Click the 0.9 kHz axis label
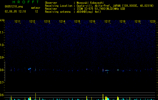Image resolution: width=158 pixels, height=100 pixels. (2, 57)
